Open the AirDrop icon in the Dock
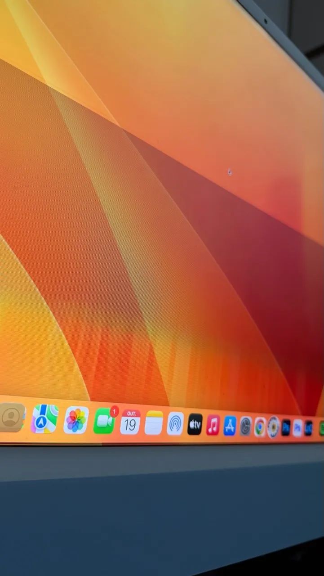The image size is (324, 576). pyautogui.click(x=175, y=424)
